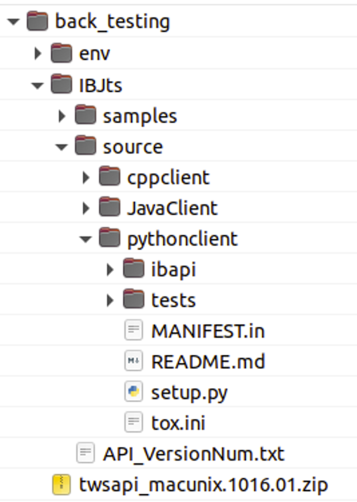Expand the tests folder arrow

(x=110, y=300)
